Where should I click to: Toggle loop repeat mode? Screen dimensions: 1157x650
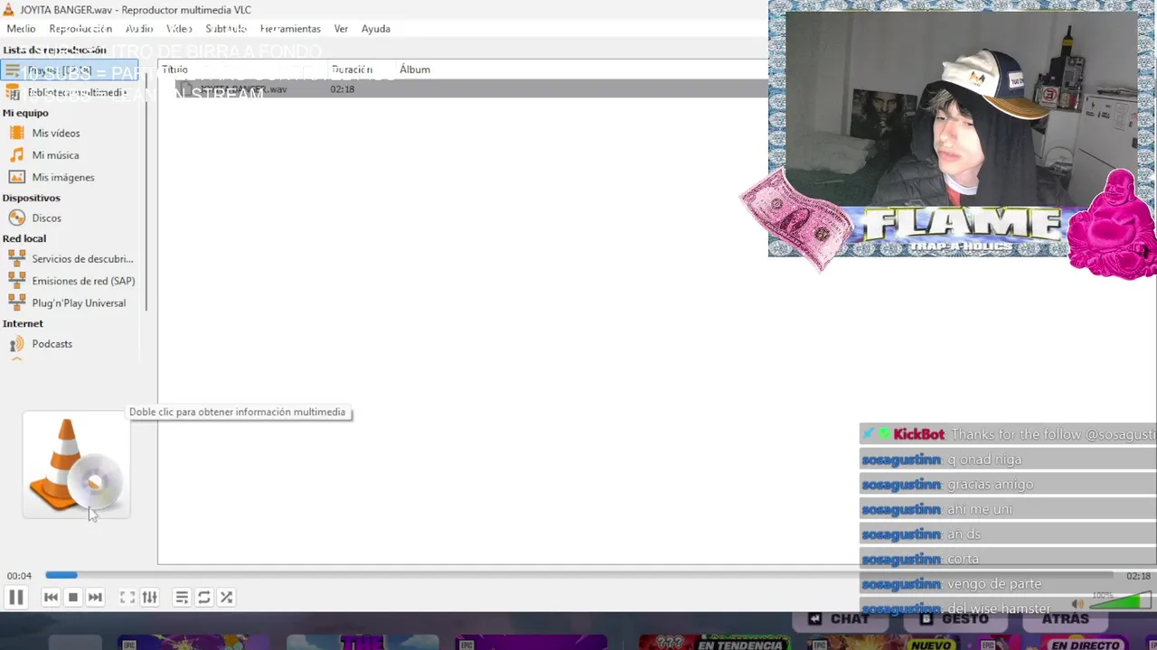[204, 597]
